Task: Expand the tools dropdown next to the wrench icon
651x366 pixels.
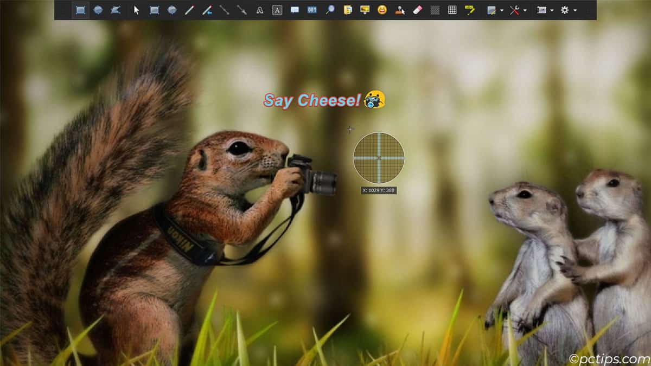Action: (525, 9)
